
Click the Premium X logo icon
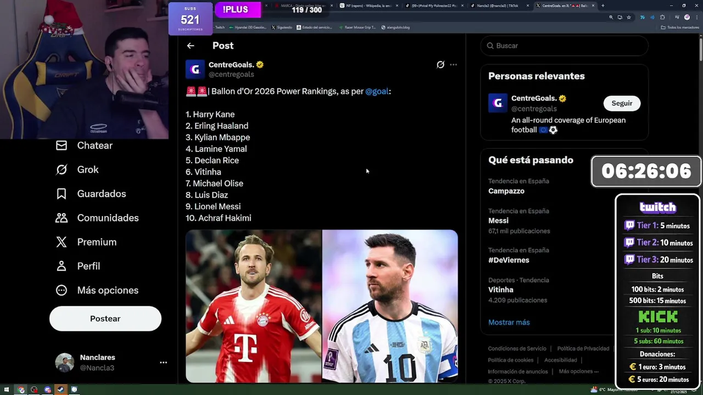(x=62, y=242)
